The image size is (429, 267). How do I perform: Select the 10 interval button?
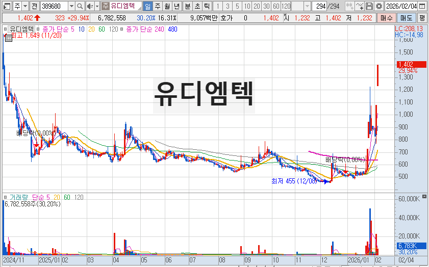click(x=247, y=6)
